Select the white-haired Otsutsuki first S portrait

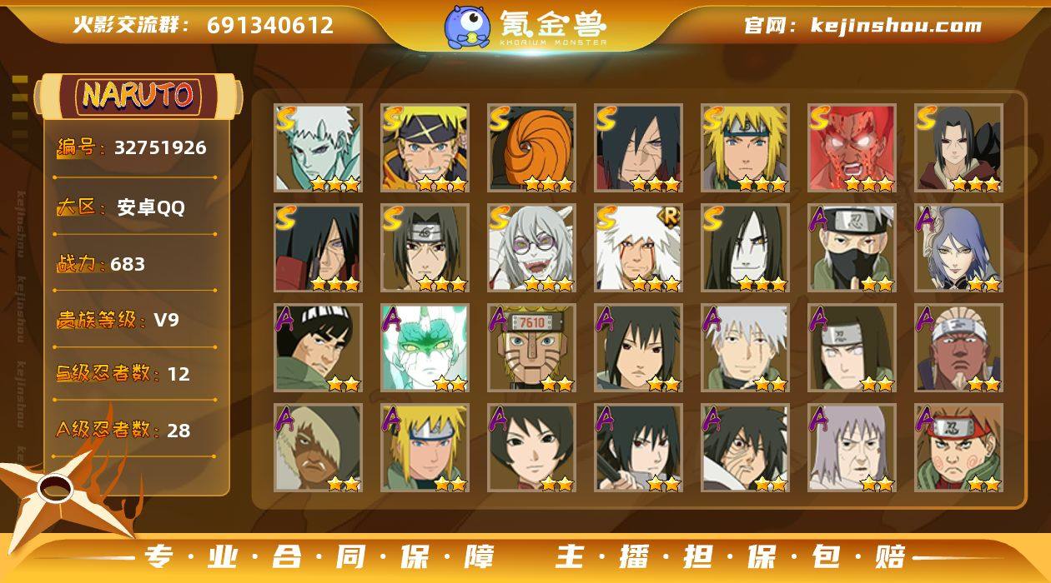click(318, 147)
